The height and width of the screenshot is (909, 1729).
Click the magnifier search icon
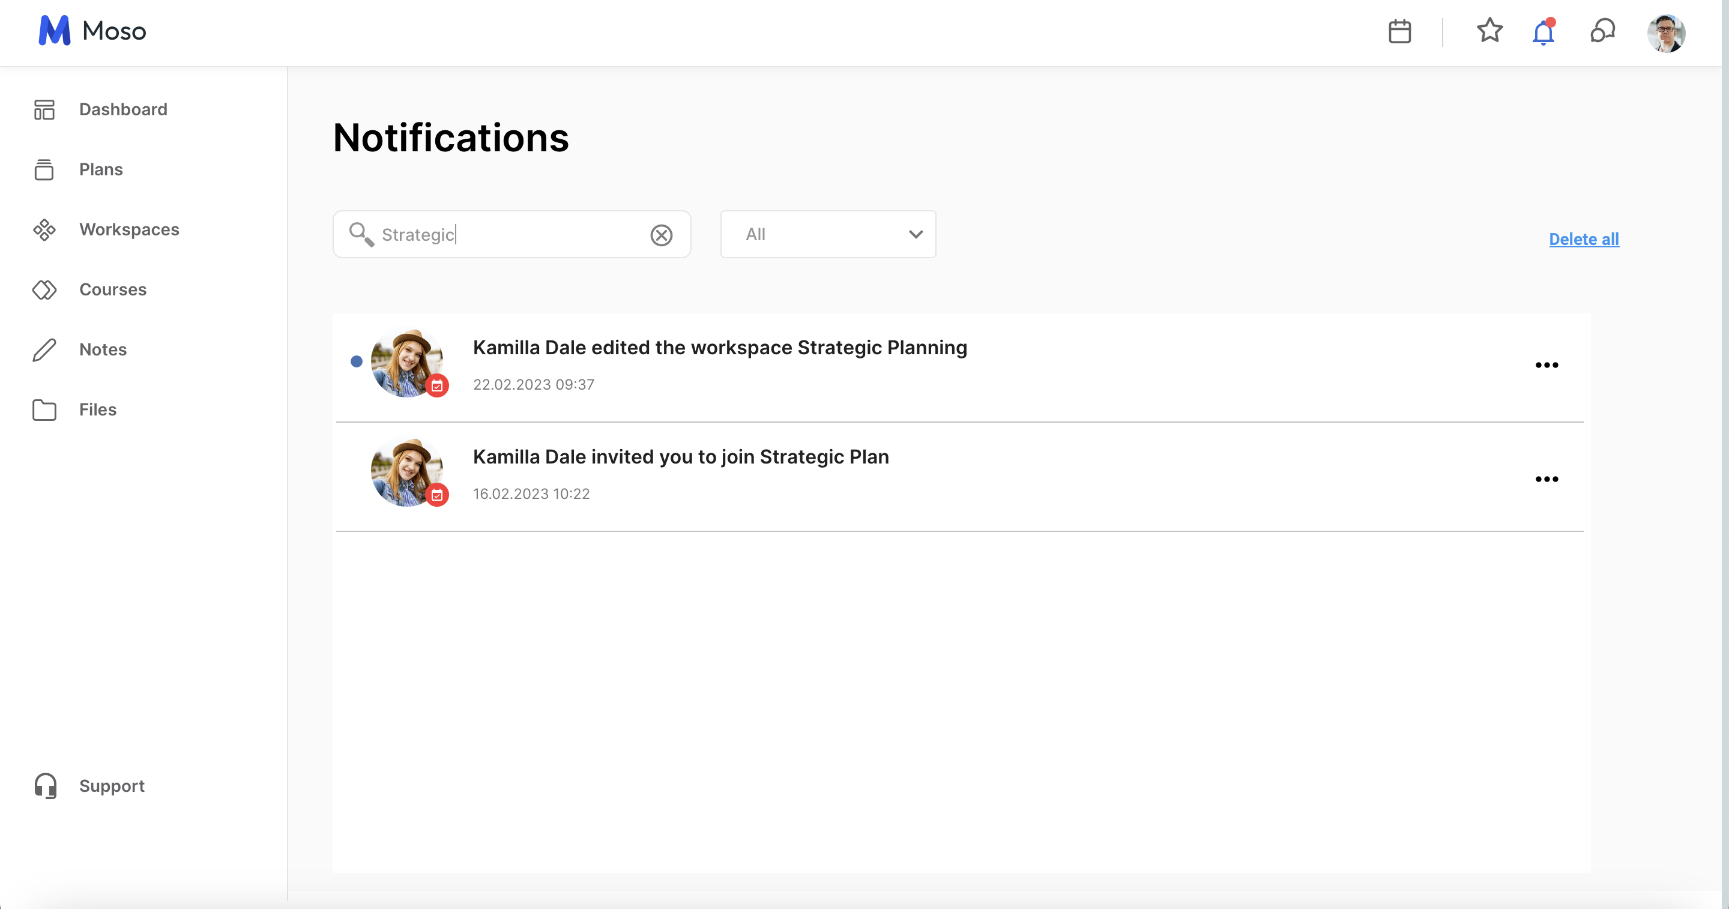(x=361, y=234)
